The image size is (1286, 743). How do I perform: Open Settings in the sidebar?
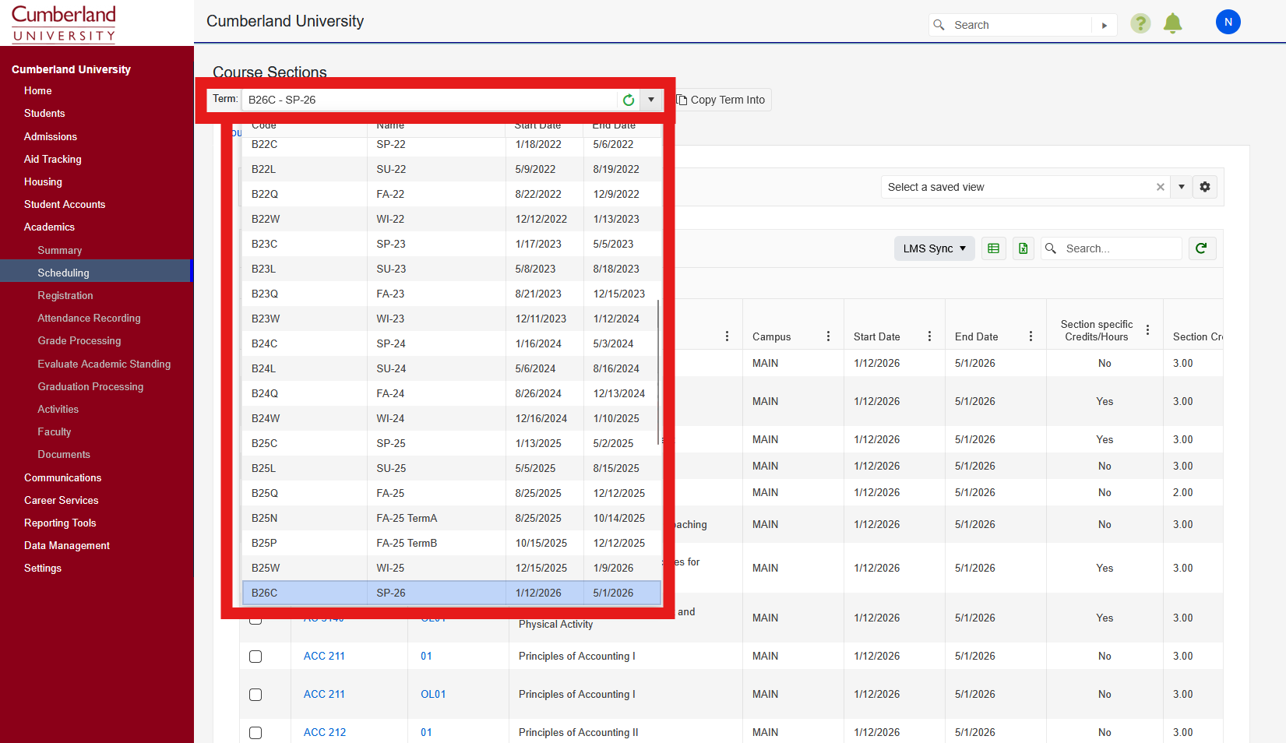(x=43, y=568)
